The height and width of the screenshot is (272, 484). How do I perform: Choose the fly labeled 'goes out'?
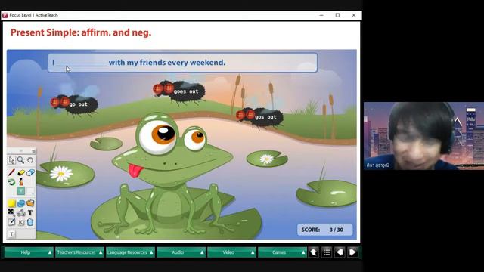tap(179, 91)
